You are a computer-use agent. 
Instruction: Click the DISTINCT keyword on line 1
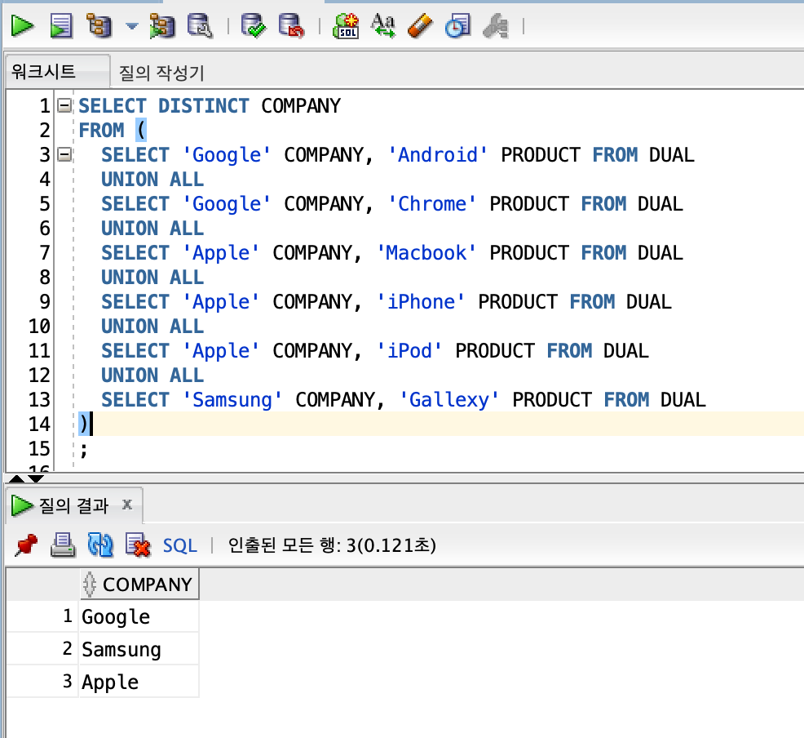tap(204, 106)
